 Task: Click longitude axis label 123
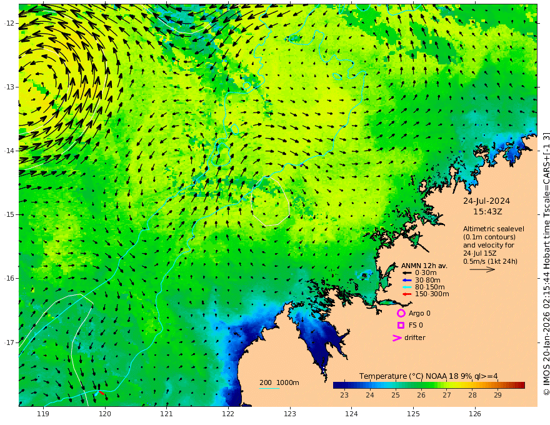[290, 414]
